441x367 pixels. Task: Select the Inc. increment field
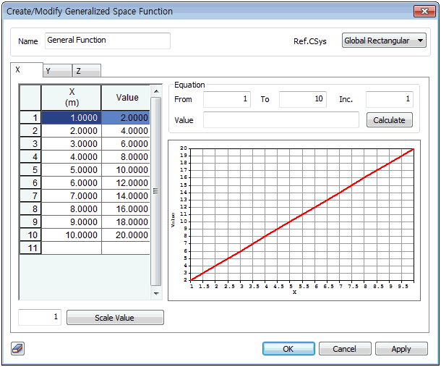click(389, 99)
